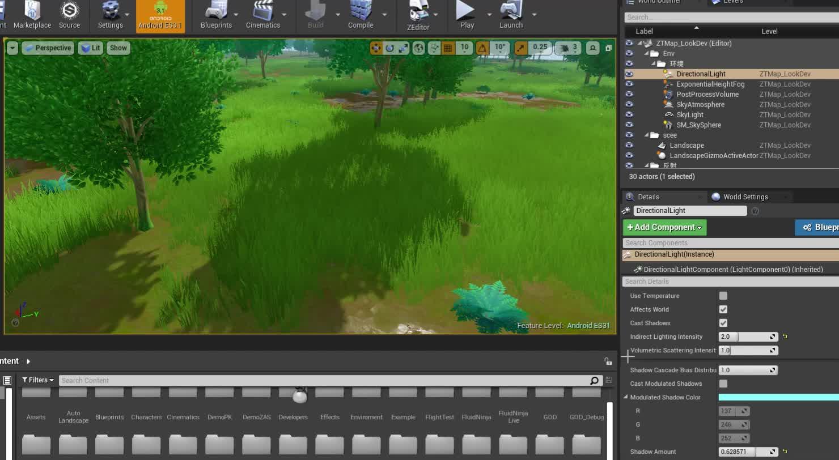
Task: Disable Cast Shadows for the light
Action: (723, 323)
